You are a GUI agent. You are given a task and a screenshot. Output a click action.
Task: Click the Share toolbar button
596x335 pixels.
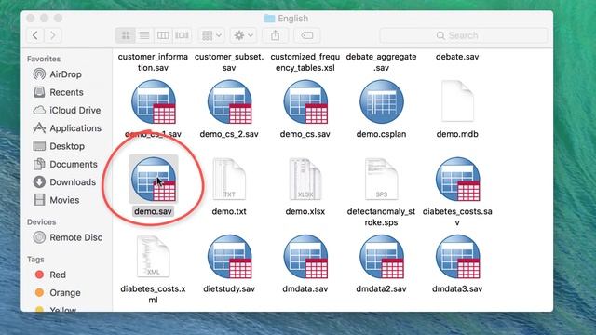click(x=276, y=35)
